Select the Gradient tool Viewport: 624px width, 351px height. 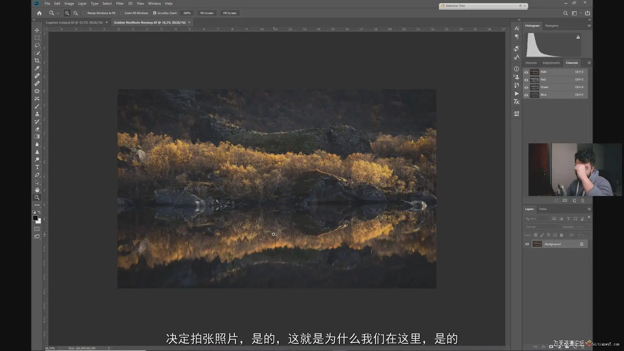[x=37, y=136]
